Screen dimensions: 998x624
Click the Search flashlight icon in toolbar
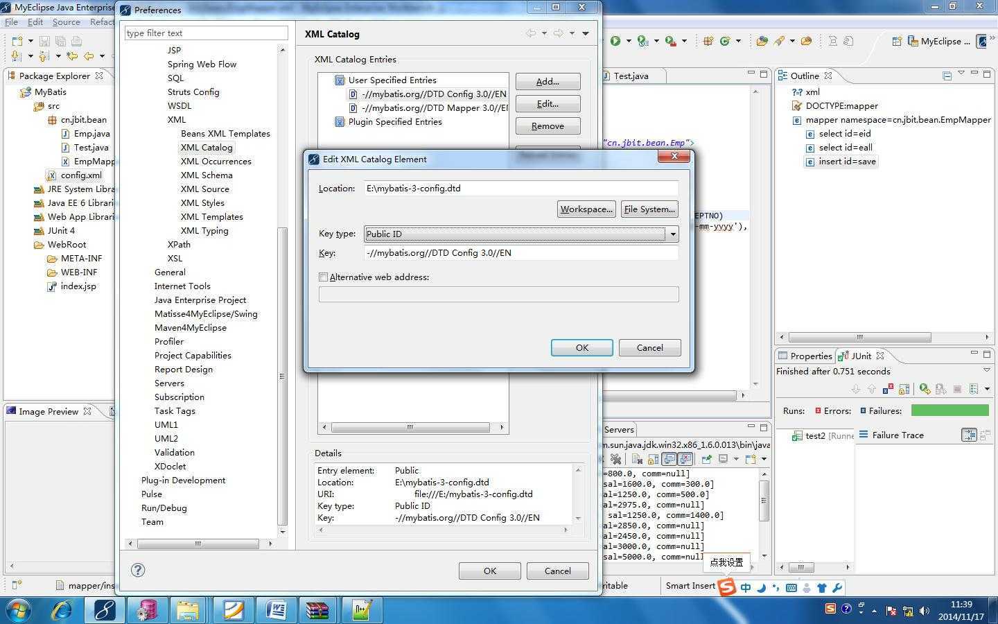(x=780, y=41)
